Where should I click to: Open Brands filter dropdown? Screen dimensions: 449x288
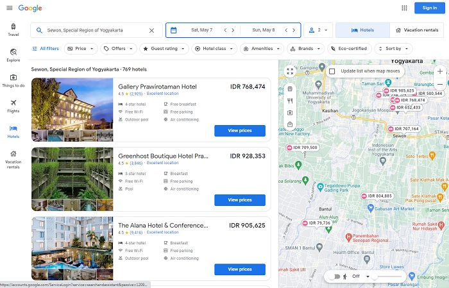[x=305, y=49]
